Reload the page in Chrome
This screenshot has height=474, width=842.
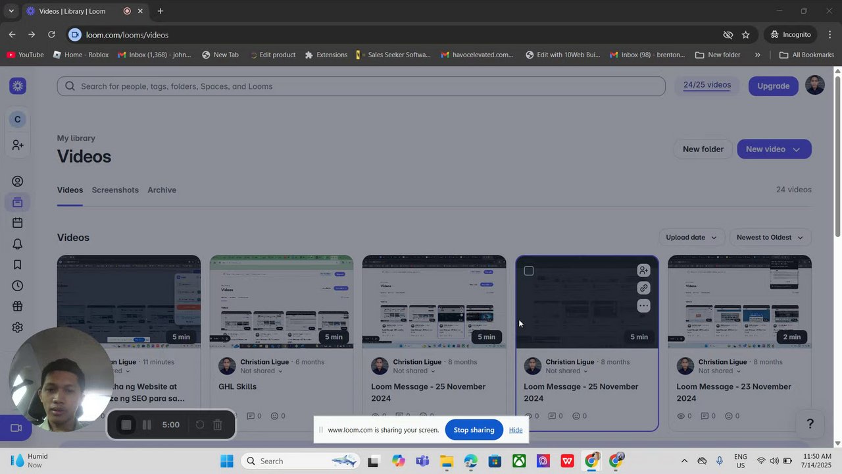(x=51, y=35)
